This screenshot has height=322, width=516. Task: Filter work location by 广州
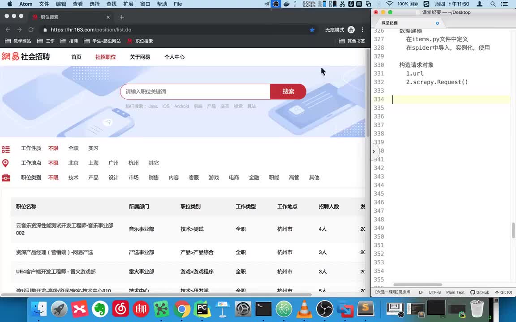click(113, 163)
